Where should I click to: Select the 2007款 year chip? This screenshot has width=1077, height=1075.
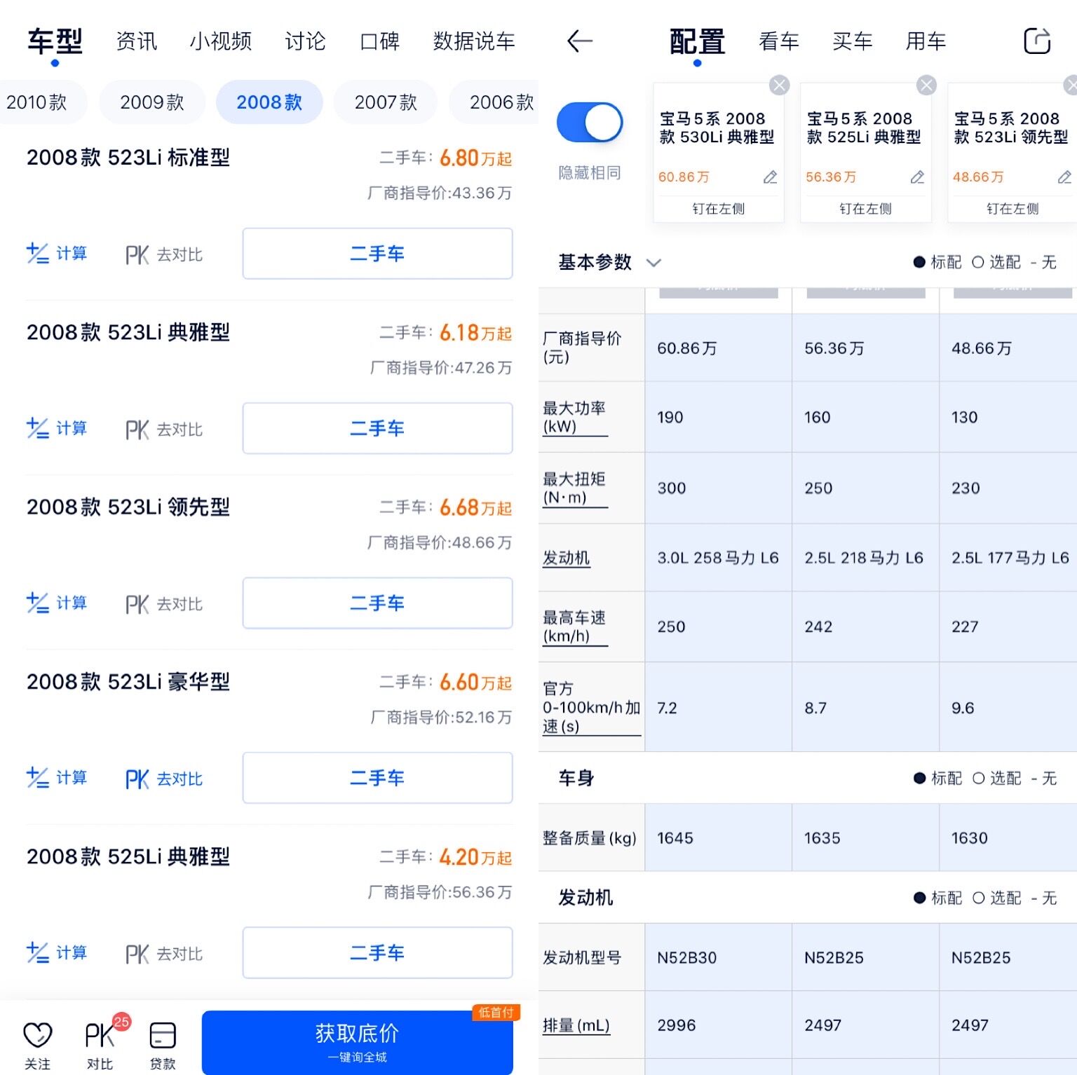[x=386, y=102]
